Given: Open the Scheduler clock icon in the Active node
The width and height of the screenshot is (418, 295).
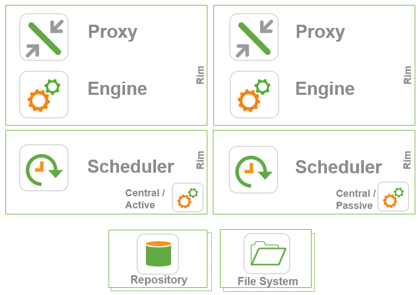Looking at the screenshot, I should [44, 168].
